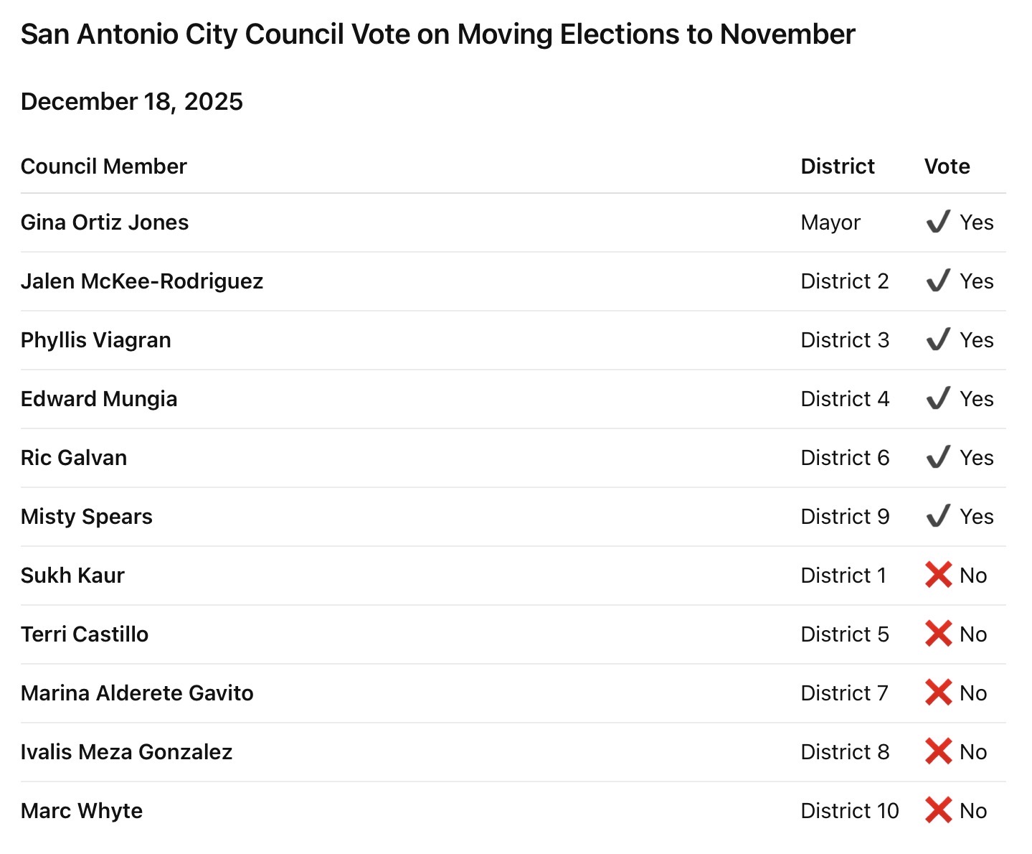Click the December 18, 2025 date heading
Screen dimensions: 1032x854
(x=132, y=102)
